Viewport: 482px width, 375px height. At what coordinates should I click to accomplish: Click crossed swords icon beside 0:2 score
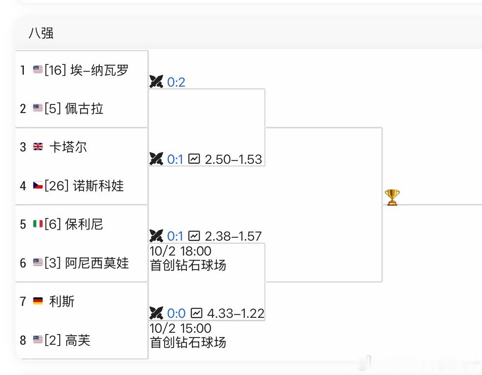[x=157, y=81]
